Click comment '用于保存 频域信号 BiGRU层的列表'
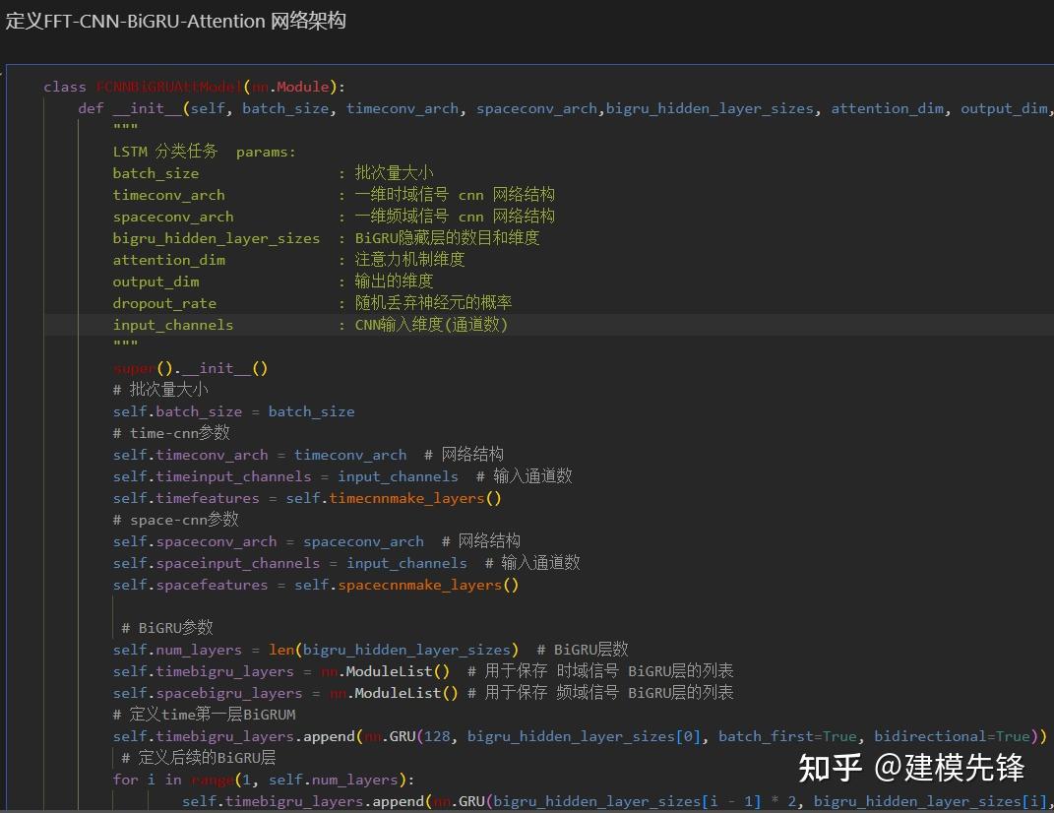1054x813 pixels. [x=609, y=692]
